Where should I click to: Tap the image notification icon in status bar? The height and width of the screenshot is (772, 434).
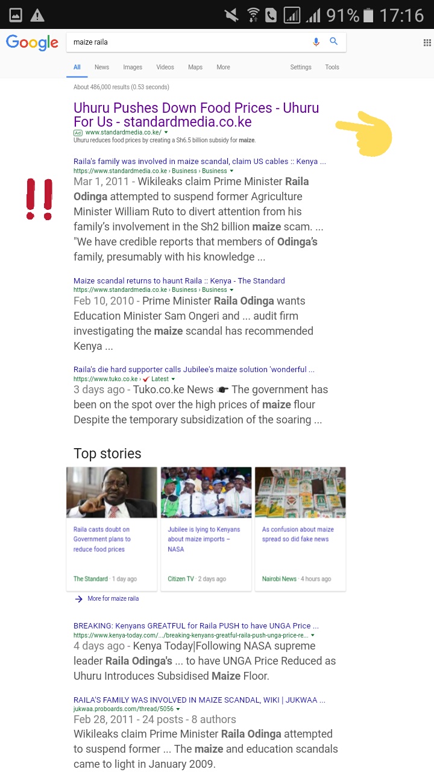[15, 15]
